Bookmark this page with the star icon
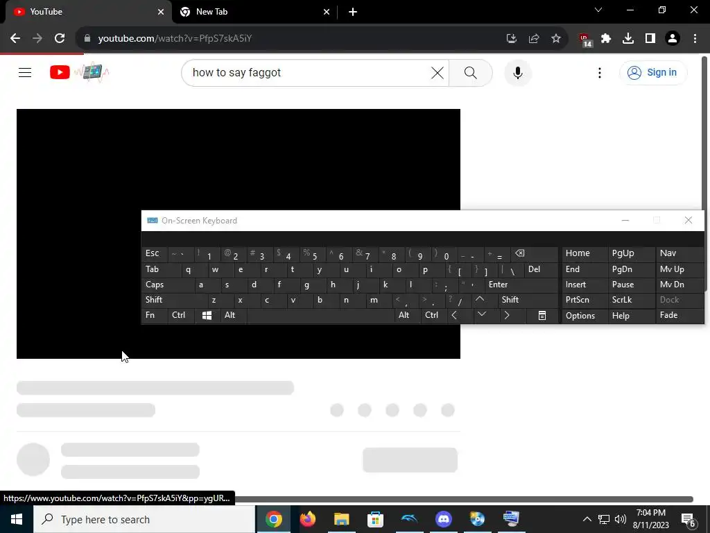The height and width of the screenshot is (533, 710). [556, 39]
